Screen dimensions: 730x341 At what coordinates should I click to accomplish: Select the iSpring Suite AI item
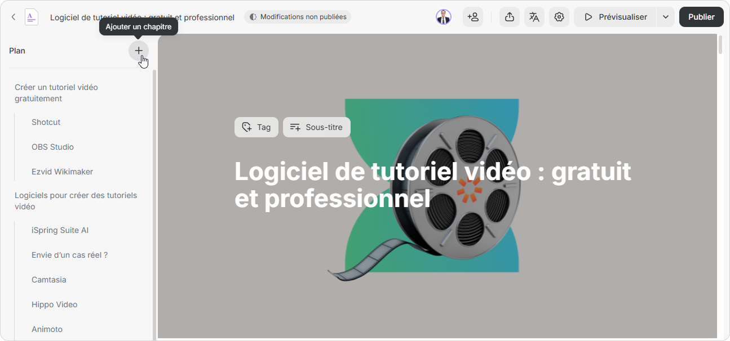pos(60,230)
